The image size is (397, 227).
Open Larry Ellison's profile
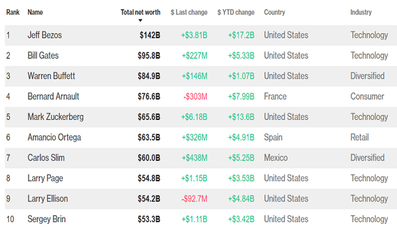point(48,199)
